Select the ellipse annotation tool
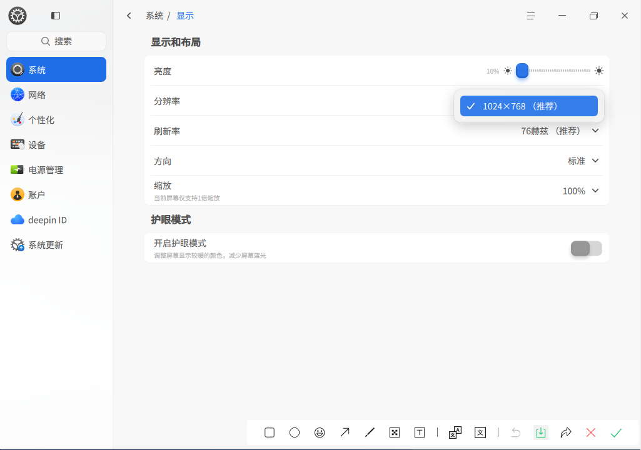Screen dimensions: 641x450 [295, 432]
